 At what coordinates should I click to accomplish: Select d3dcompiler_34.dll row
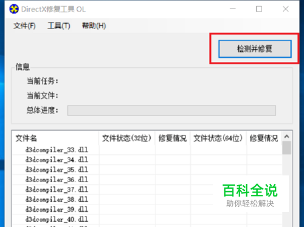pos(147,160)
